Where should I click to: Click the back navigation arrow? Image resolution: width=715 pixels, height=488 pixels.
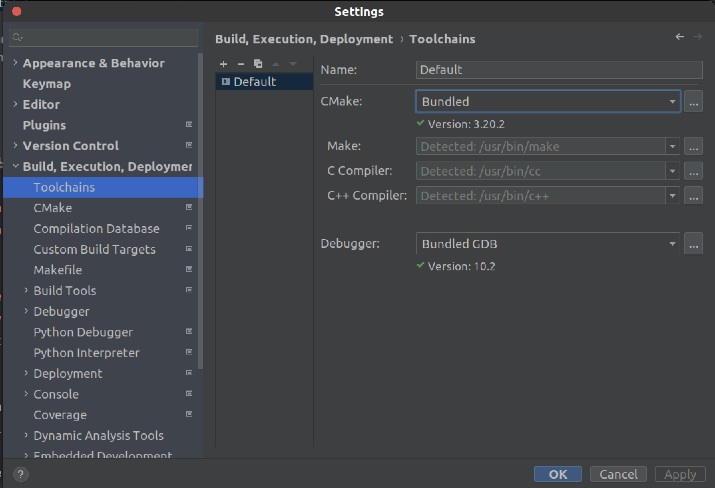[x=680, y=37]
